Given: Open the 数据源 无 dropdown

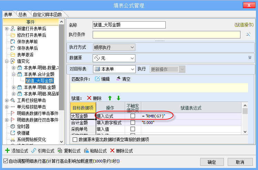Looking at the screenshot, I should click(x=114, y=58).
